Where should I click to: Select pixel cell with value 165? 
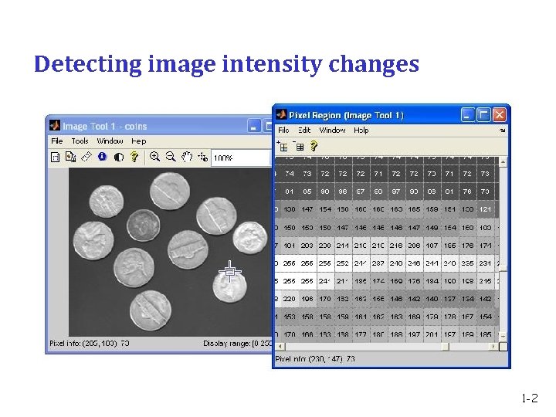tap(414, 209)
